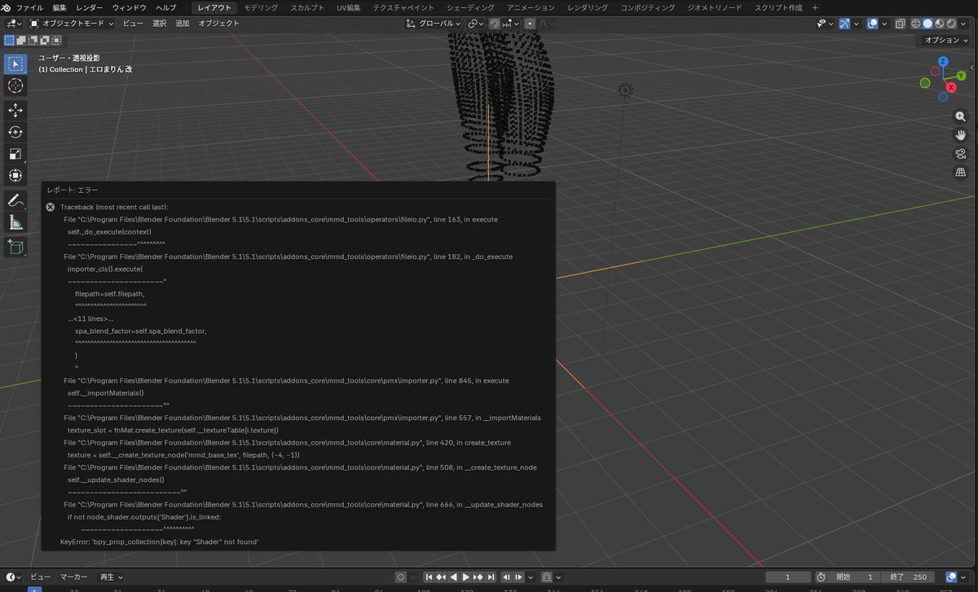Screen dimensions: 978x592
Task: Open the pivot point dropdown
Action: (476, 24)
